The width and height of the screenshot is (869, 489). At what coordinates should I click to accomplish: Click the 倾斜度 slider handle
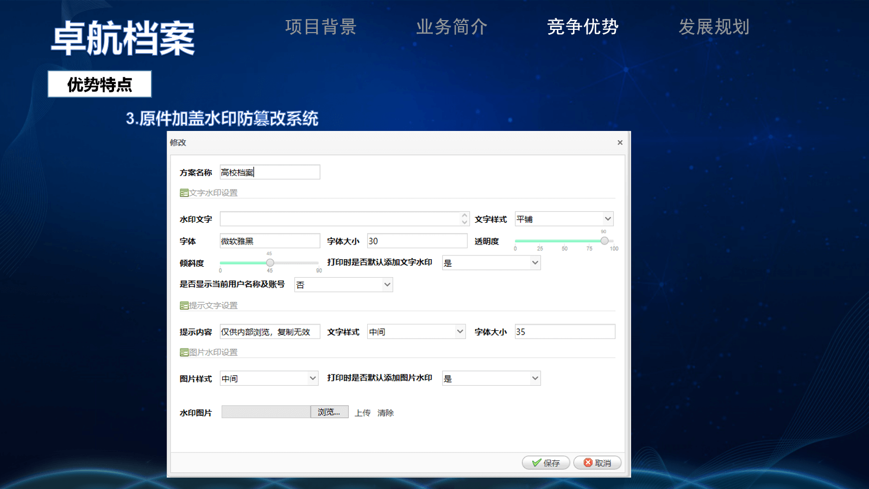pos(270,262)
